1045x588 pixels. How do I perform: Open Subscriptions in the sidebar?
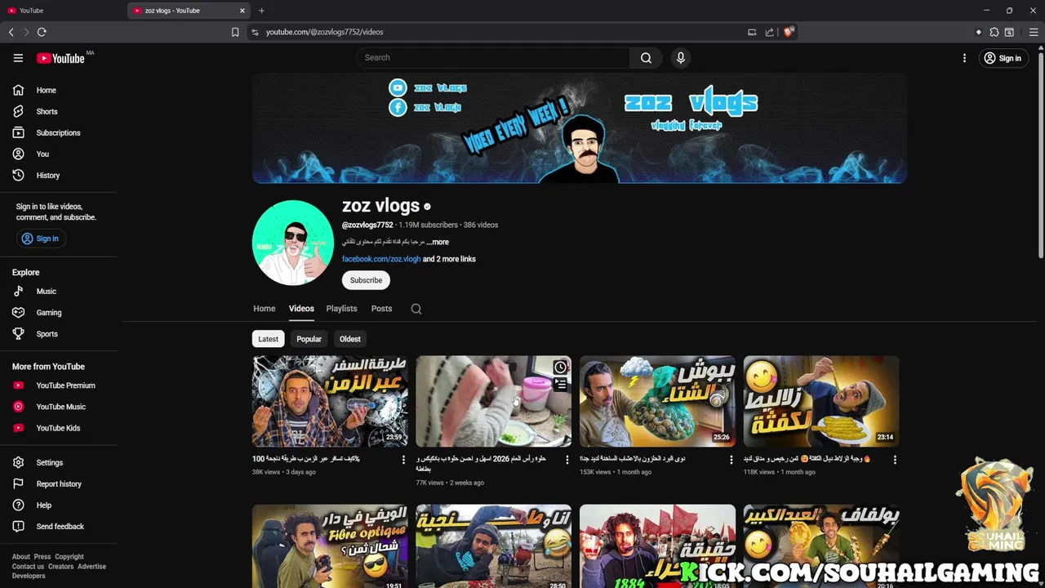click(x=59, y=132)
